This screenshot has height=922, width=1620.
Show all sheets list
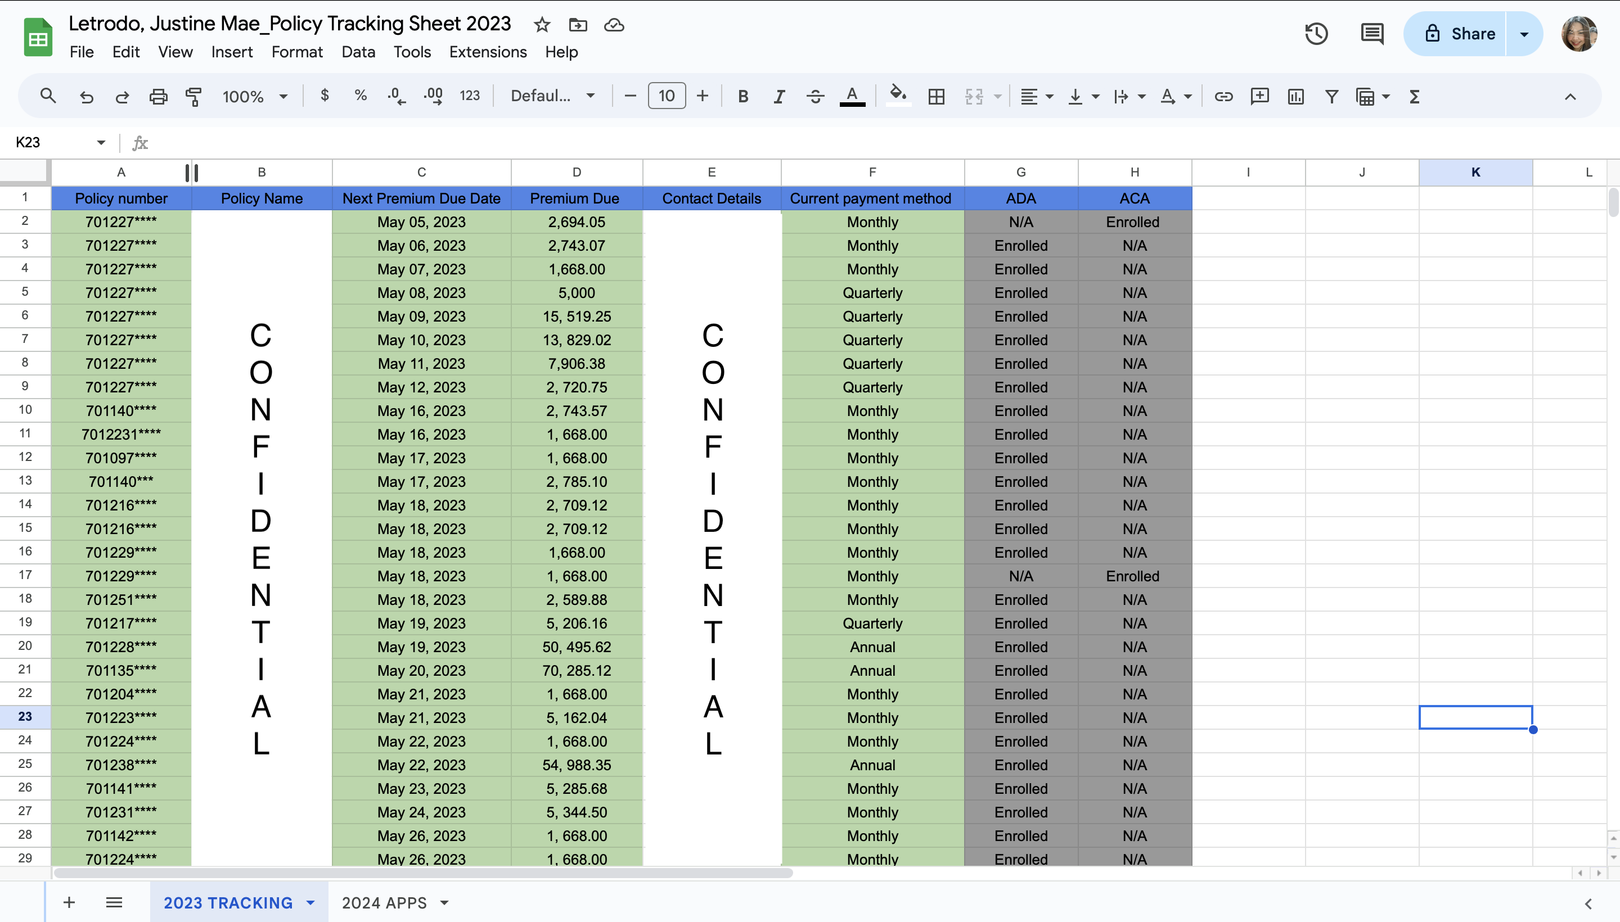pyautogui.click(x=114, y=902)
